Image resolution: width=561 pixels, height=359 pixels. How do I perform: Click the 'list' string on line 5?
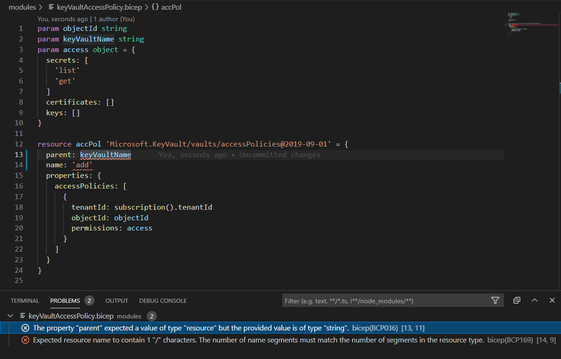coord(67,71)
